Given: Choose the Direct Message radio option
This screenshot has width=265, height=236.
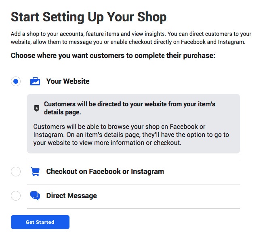Looking at the screenshot, I should (16, 196).
